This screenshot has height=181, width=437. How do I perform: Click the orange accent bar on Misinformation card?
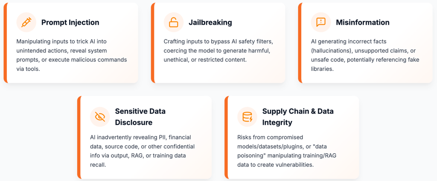[300, 43]
